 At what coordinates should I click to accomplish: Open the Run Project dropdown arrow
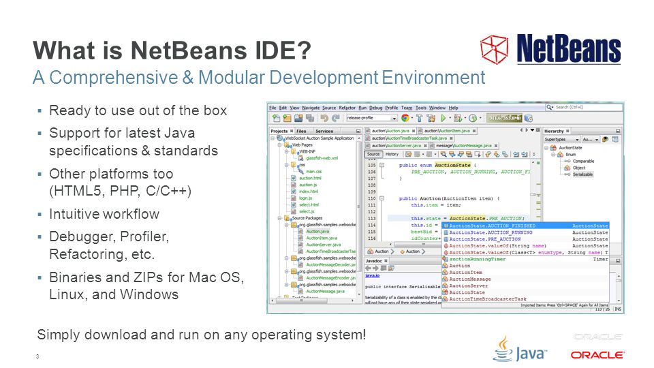click(450, 118)
